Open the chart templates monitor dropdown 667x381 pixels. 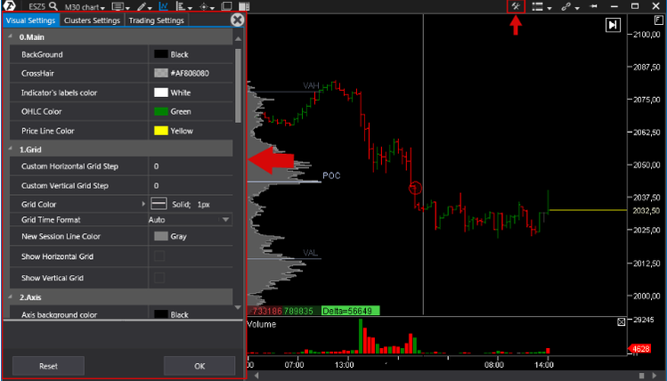[120, 7]
